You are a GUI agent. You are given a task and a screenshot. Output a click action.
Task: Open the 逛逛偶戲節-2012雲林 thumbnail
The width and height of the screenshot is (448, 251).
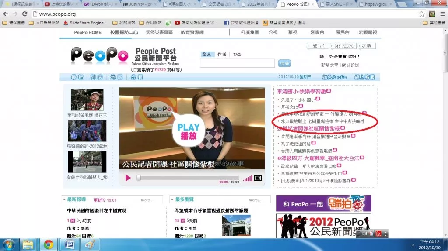coord(87,131)
